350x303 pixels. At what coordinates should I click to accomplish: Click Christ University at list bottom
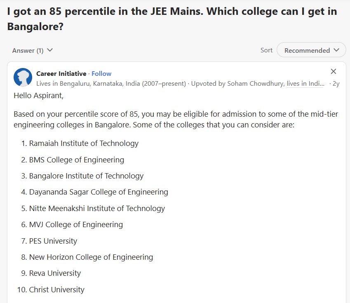[x=56, y=289]
